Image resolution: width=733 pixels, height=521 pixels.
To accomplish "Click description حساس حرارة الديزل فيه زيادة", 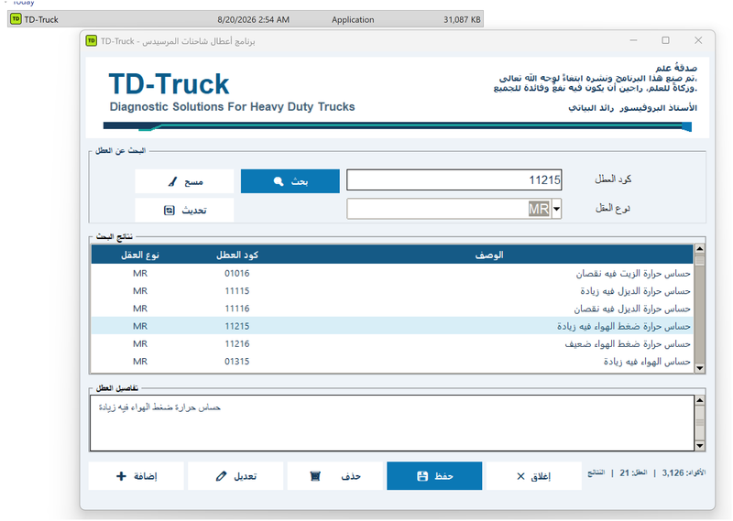I will pyautogui.click(x=635, y=291).
